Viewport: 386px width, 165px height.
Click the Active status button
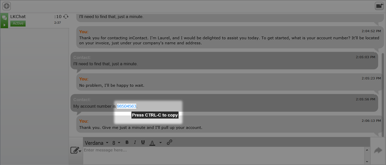coord(18,23)
